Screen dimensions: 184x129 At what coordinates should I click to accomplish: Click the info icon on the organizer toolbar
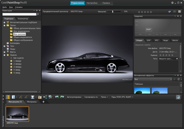(x=178, y=97)
